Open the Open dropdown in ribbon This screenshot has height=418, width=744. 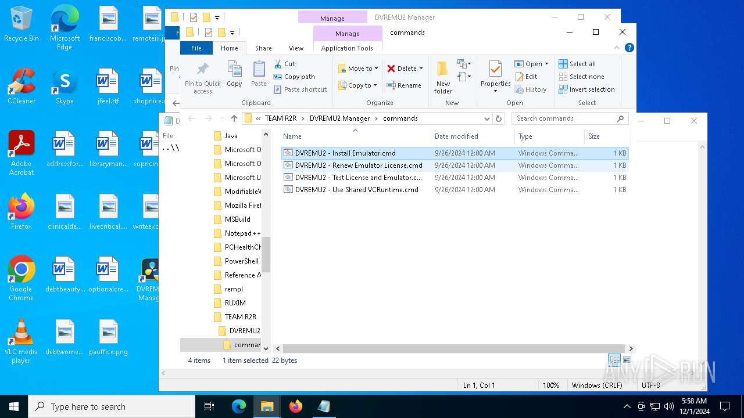tap(531, 64)
